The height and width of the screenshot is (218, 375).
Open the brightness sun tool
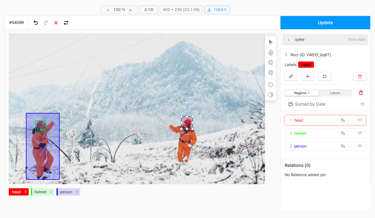tap(271, 85)
